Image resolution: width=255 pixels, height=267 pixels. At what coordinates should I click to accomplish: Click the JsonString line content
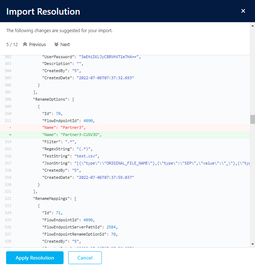tap(143, 163)
